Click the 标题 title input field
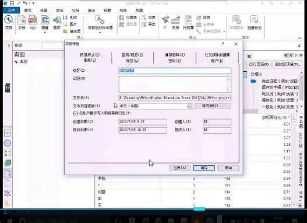307x223 pixels. pos(175,71)
